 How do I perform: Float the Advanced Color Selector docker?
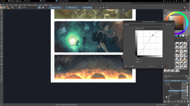186,10
